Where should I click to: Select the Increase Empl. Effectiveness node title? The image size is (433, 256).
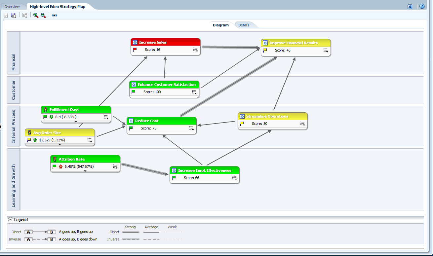tap(205, 170)
